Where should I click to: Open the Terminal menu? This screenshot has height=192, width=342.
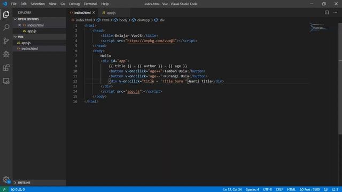coord(90,4)
